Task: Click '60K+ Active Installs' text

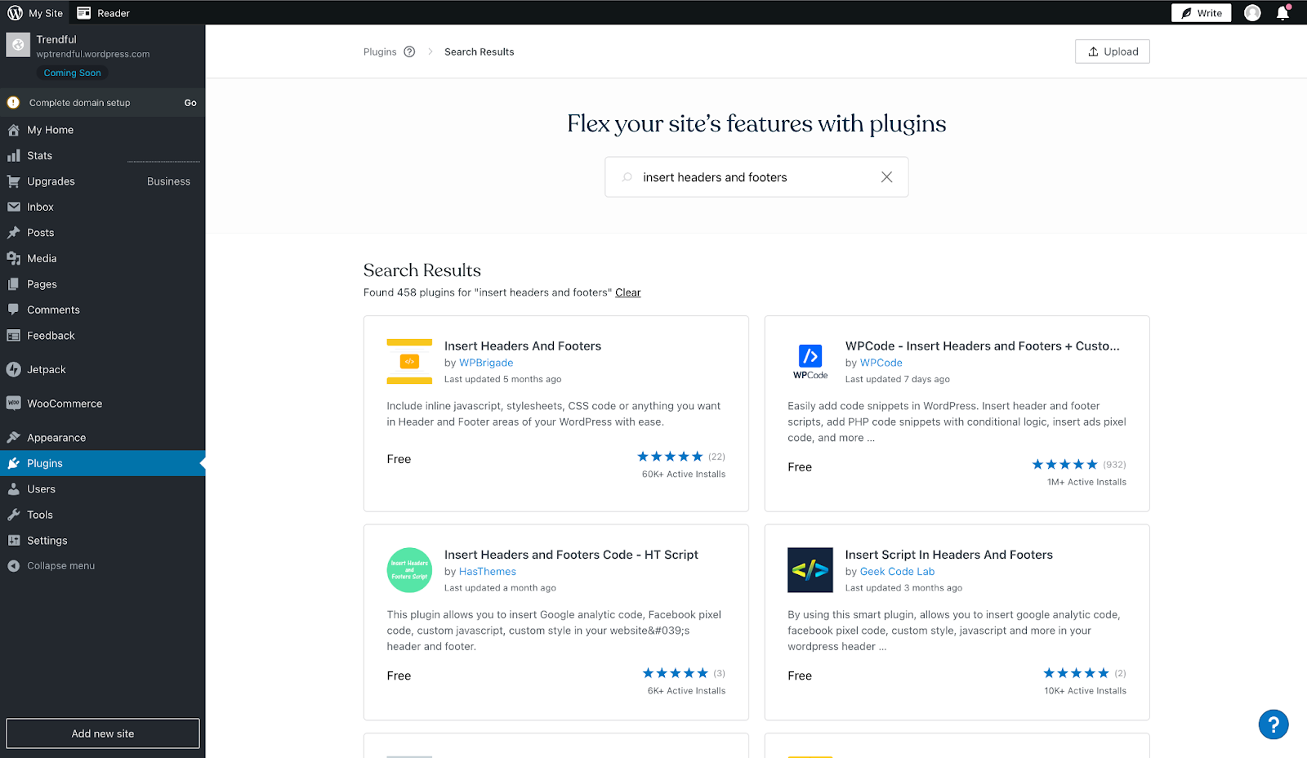Action: coord(684,474)
